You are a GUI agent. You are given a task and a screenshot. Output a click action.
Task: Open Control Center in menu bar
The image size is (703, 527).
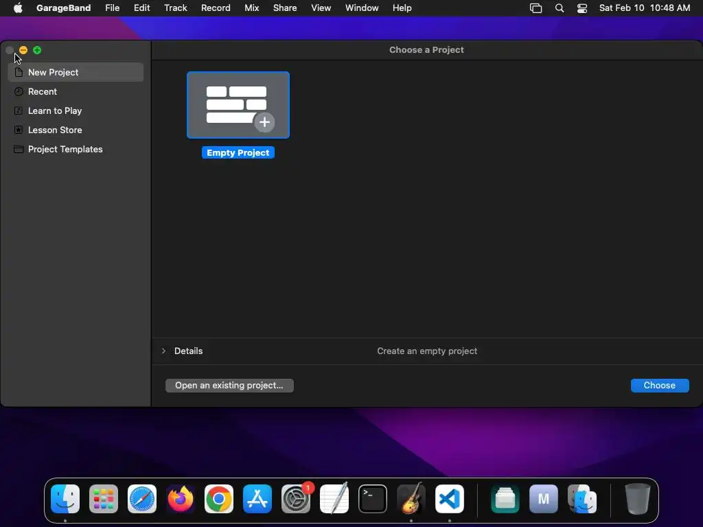coord(582,8)
